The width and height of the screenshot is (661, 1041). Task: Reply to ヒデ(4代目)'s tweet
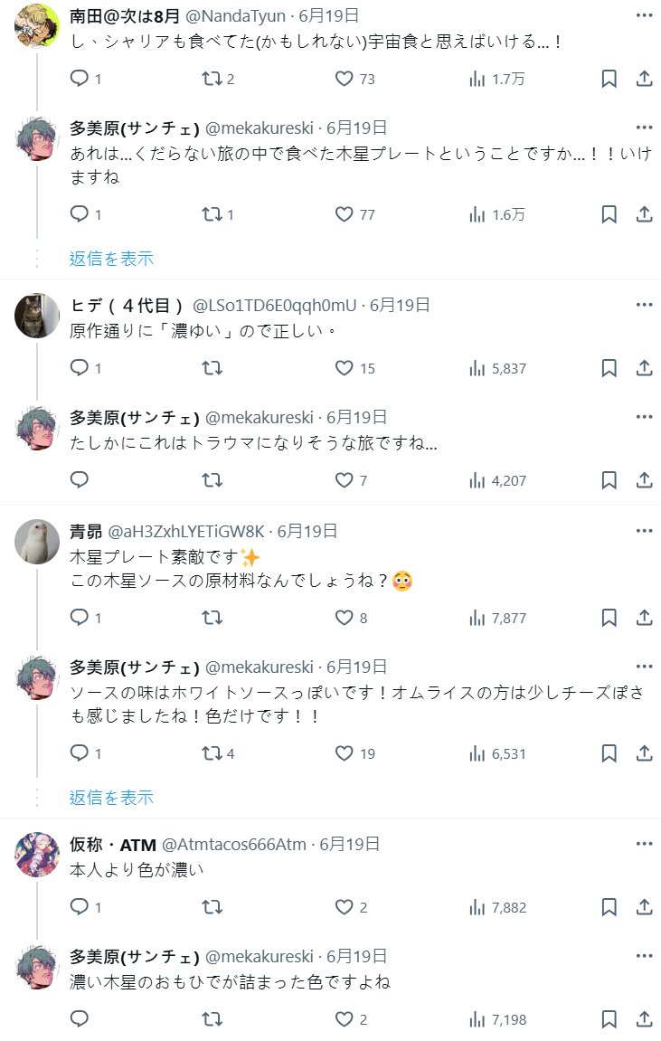tap(80, 368)
